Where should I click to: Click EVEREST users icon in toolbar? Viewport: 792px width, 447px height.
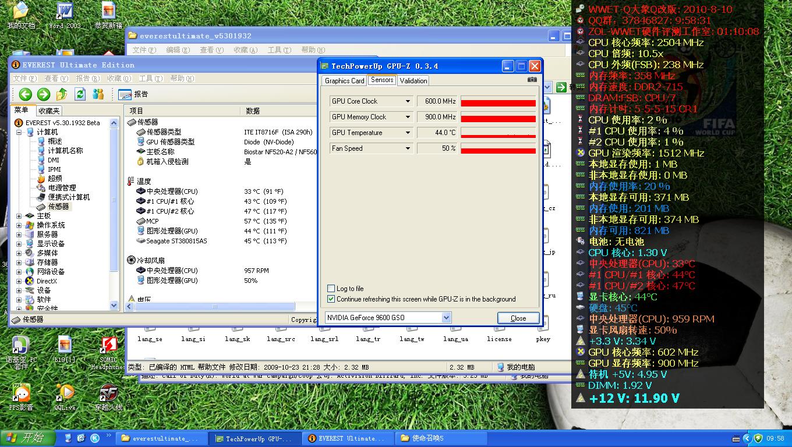(98, 94)
